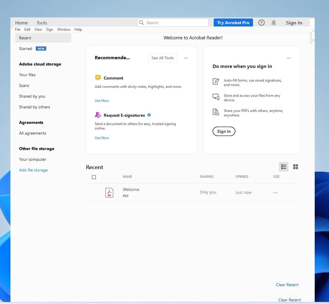Select Starred in the sidebar
The width and height of the screenshot is (329, 304).
pos(25,49)
